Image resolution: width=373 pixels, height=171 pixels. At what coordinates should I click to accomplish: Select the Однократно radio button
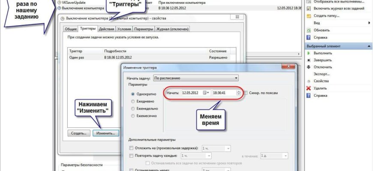pos(133,94)
